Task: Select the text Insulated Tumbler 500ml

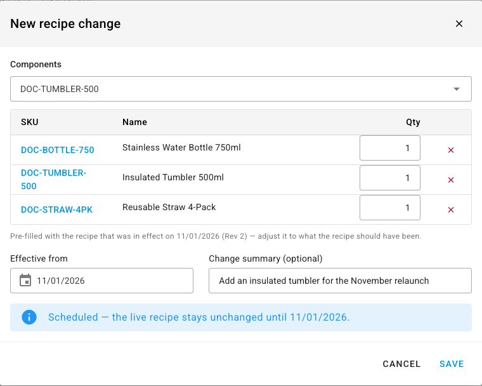Action: [173, 177]
